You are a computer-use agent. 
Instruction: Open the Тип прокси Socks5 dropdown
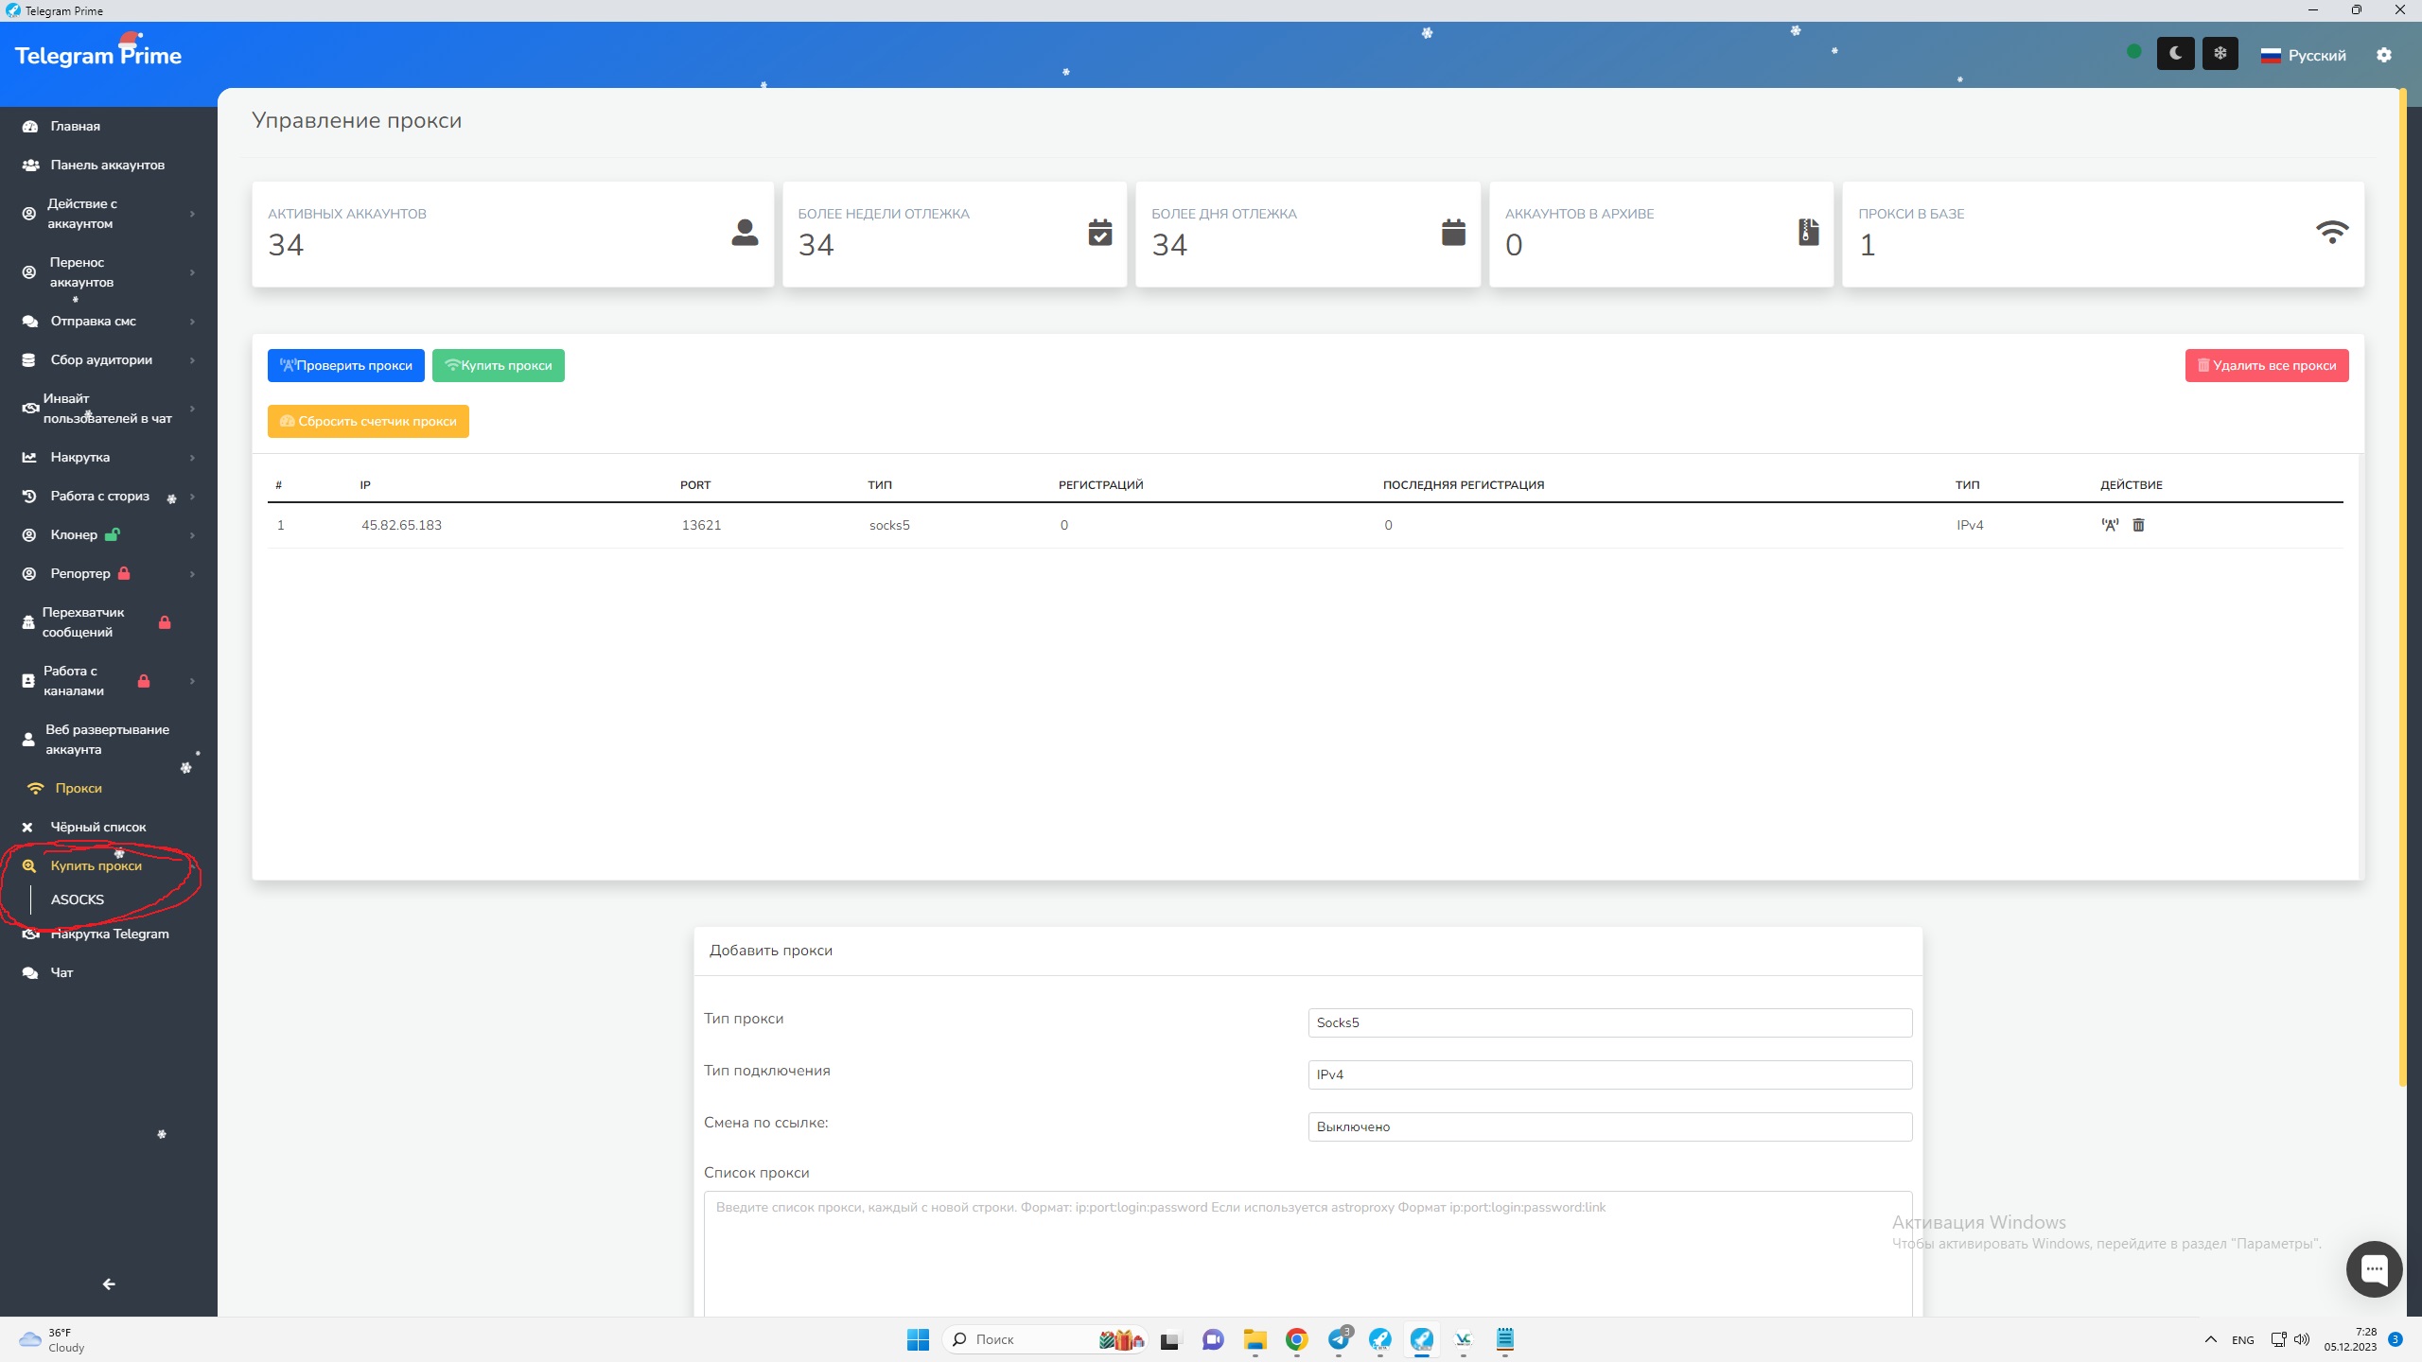(x=1609, y=1022)
